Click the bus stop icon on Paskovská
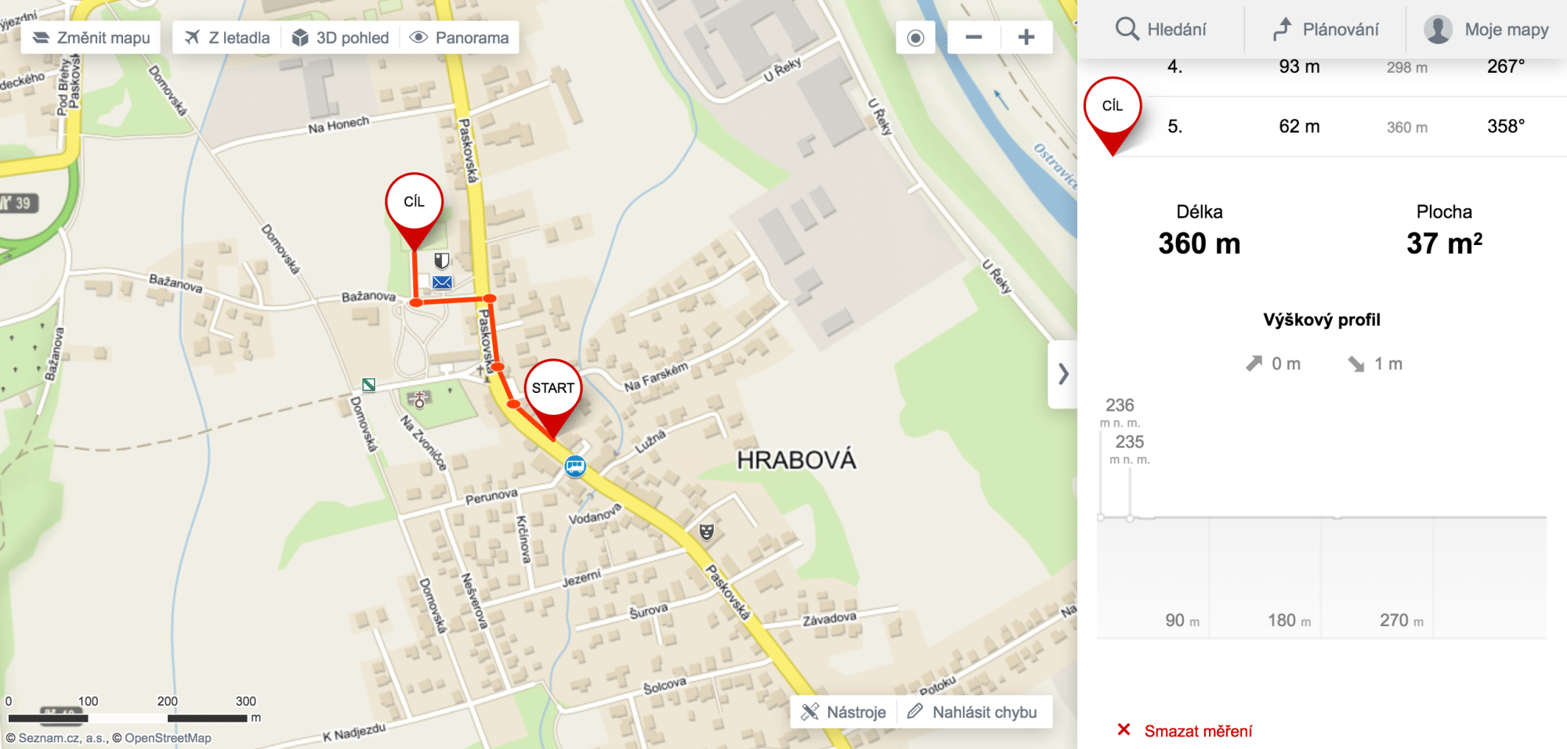The height and width of the screenshot is (749, 1567). click(576, 466)
